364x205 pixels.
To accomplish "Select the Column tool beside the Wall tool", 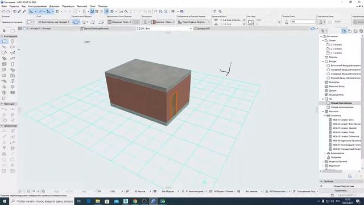I will [13, 42].
